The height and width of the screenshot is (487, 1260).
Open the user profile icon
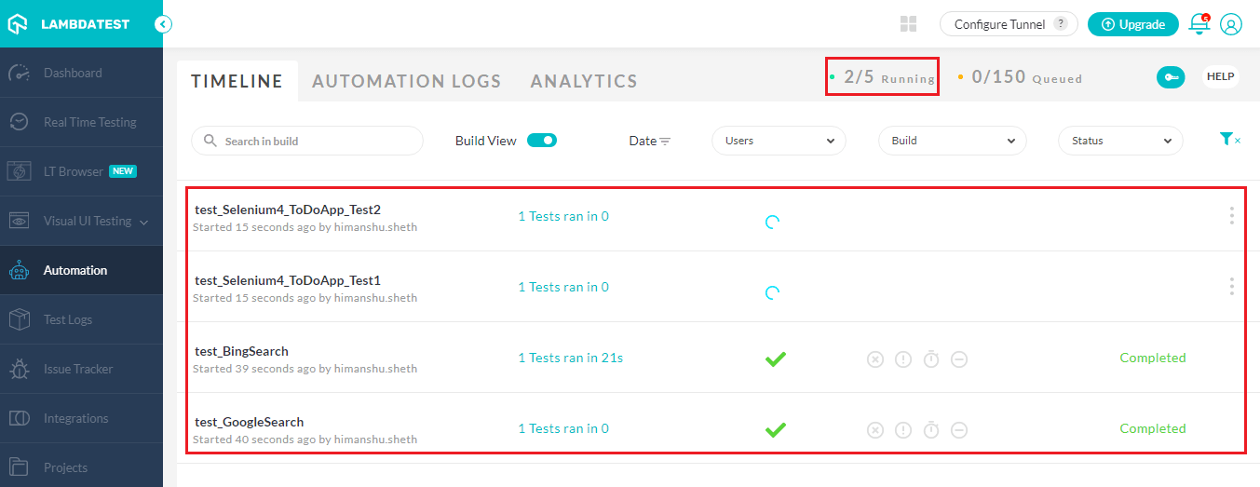(x=1231, y=24)
